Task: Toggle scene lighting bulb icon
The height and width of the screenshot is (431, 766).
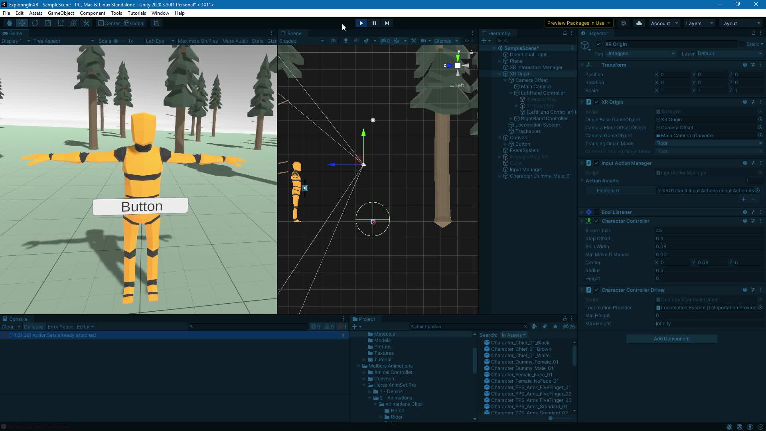Action: point(345,41)
